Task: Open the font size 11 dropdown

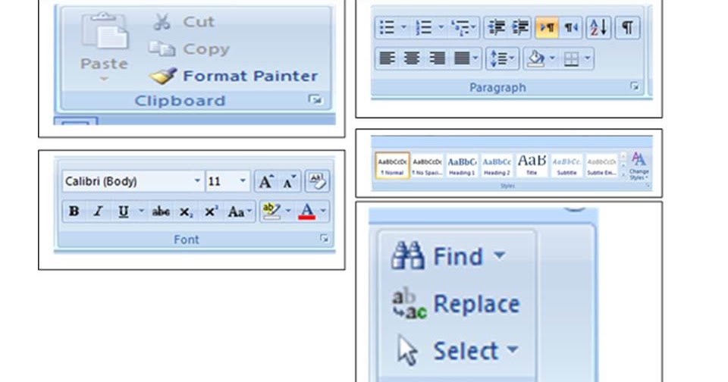Action: (243, 181)
